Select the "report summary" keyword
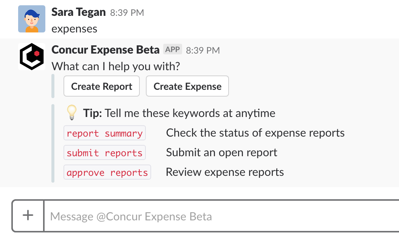 (105, 133)
